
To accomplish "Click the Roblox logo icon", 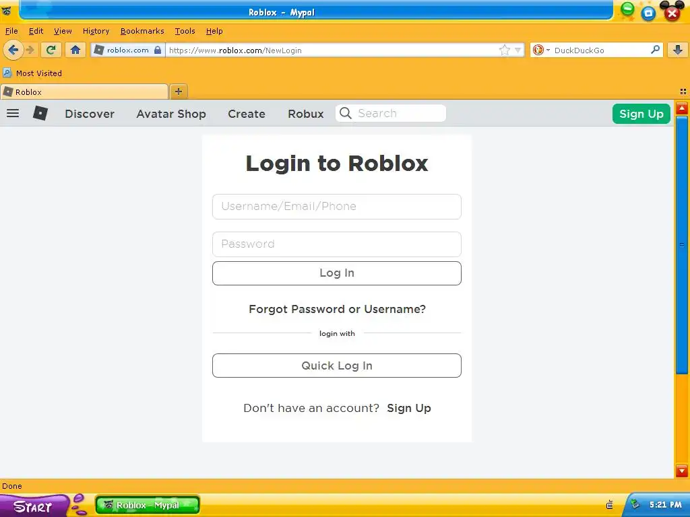I will point(40,113).
